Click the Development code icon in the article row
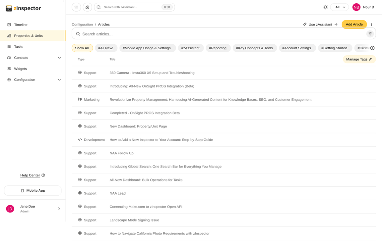 point(80,139)
